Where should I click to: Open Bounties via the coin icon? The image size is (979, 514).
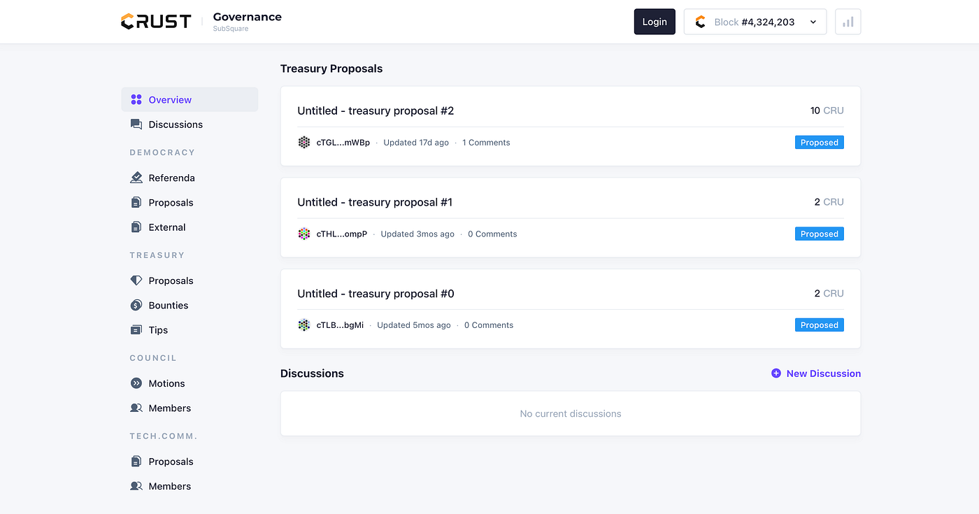point(135,305)
